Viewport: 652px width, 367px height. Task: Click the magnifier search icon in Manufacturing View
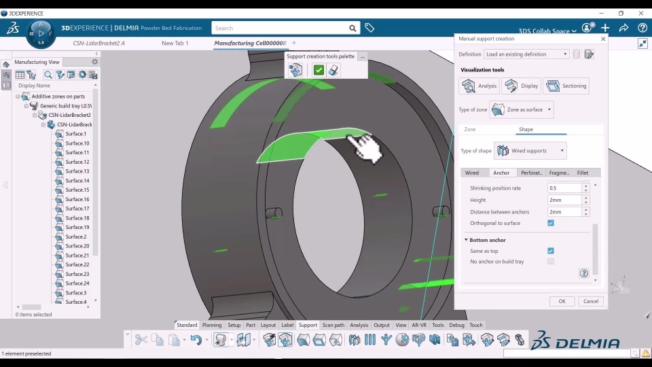pos(48,75)
